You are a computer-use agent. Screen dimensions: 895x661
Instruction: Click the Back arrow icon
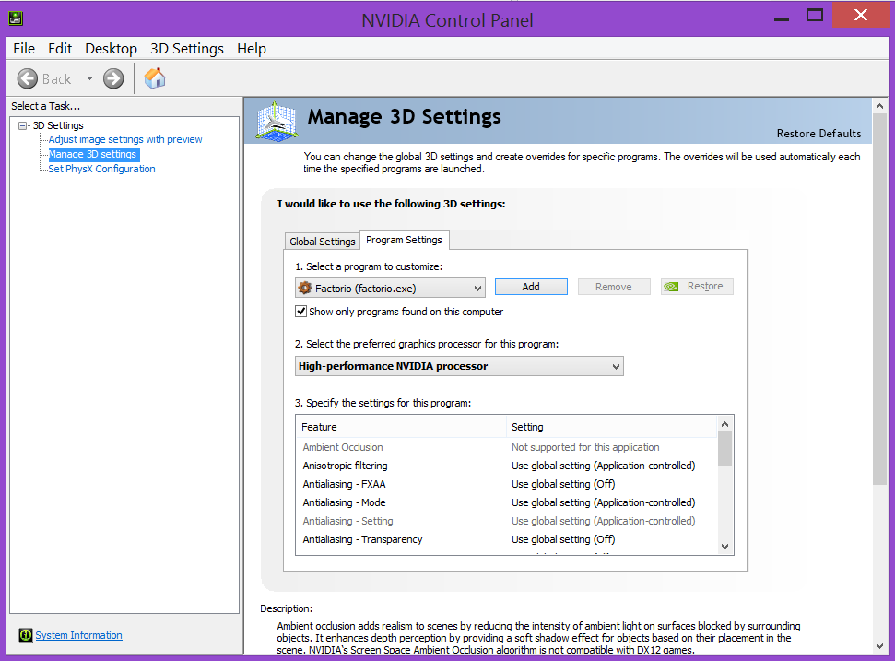tap(28, 78)
